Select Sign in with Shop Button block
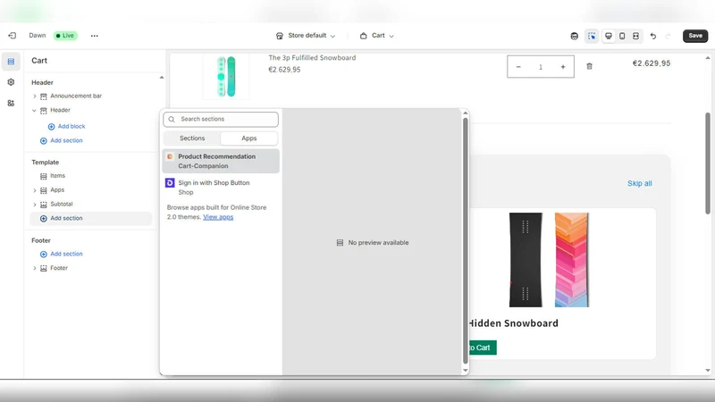The width and height of the screenshot is (715, 402). pos(221,188)
